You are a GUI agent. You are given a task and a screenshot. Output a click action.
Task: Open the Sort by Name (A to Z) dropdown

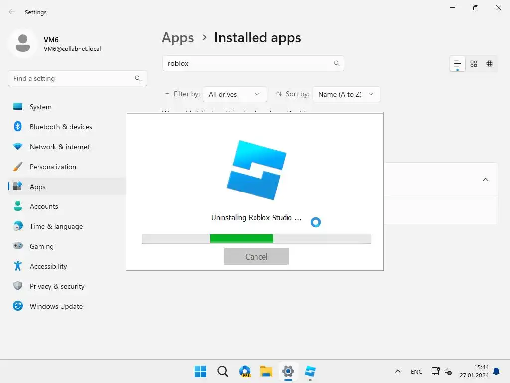tap(346, 94)
